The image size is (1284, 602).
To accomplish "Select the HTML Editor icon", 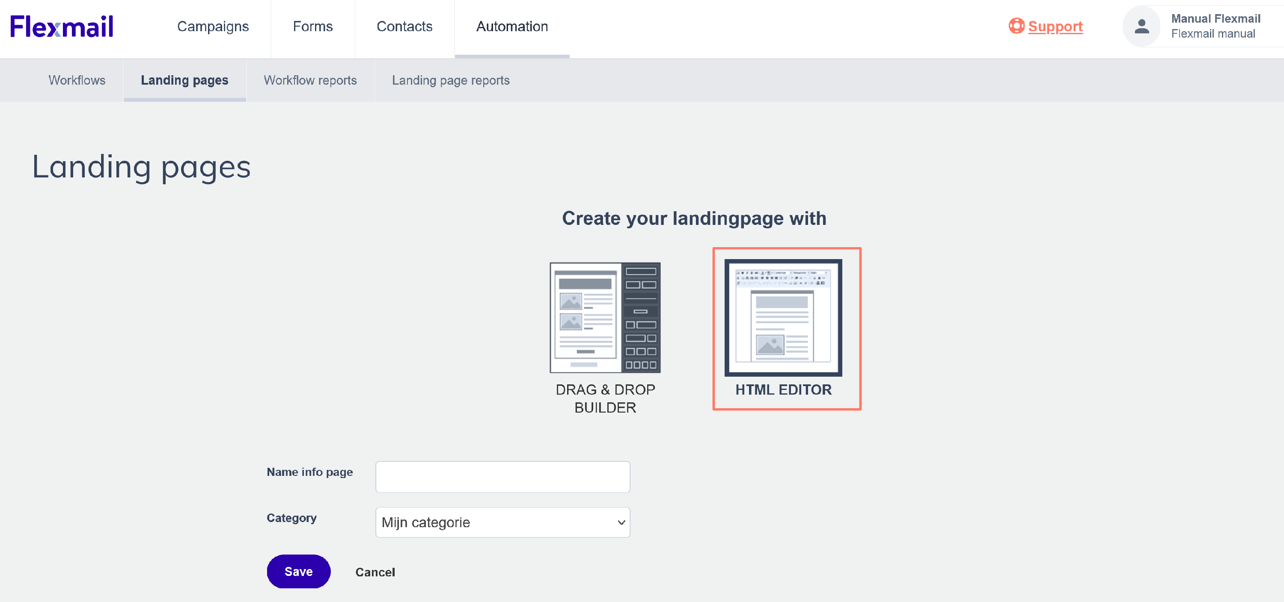I will click(782, 317).
